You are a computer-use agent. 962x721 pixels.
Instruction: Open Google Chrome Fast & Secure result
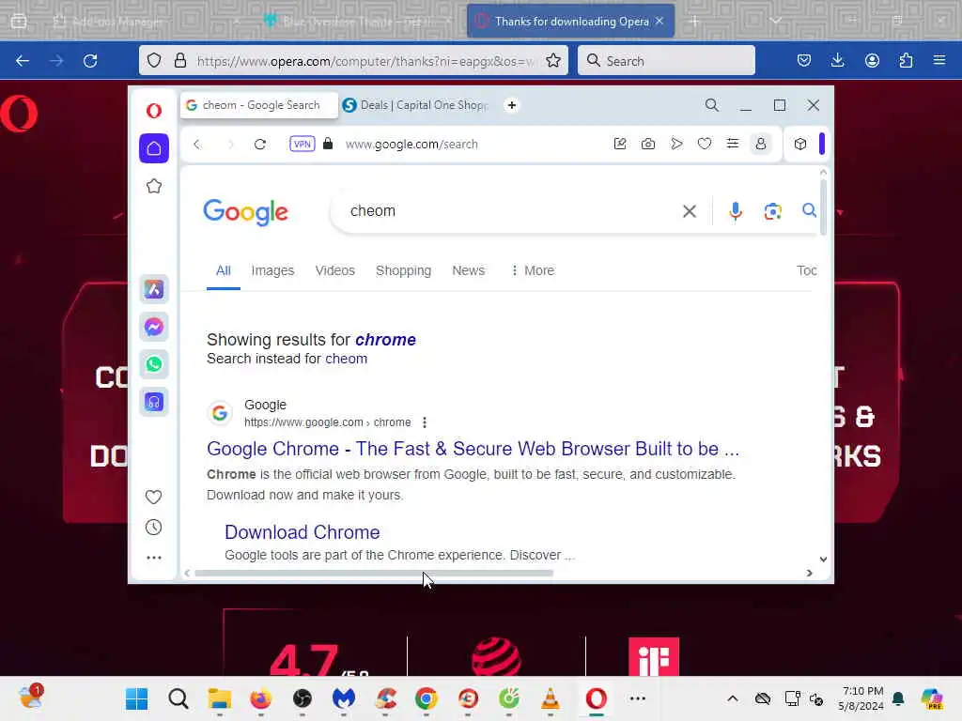(473, 449)
